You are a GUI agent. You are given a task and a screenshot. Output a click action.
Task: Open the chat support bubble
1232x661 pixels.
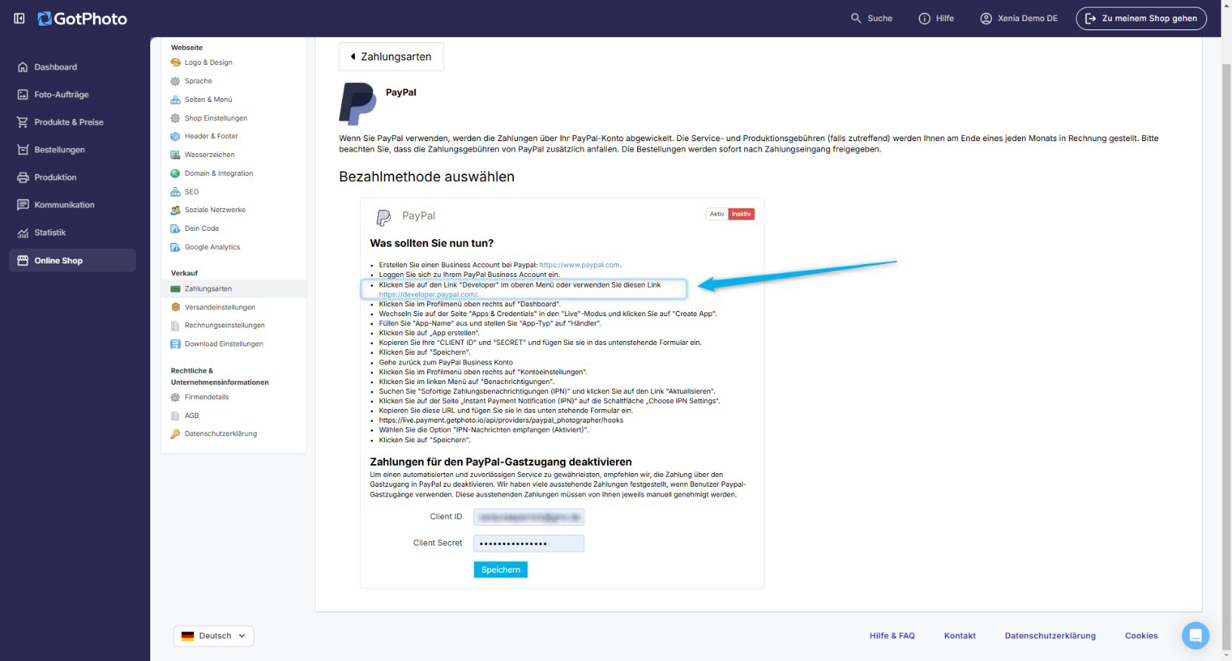(1195, 635)
